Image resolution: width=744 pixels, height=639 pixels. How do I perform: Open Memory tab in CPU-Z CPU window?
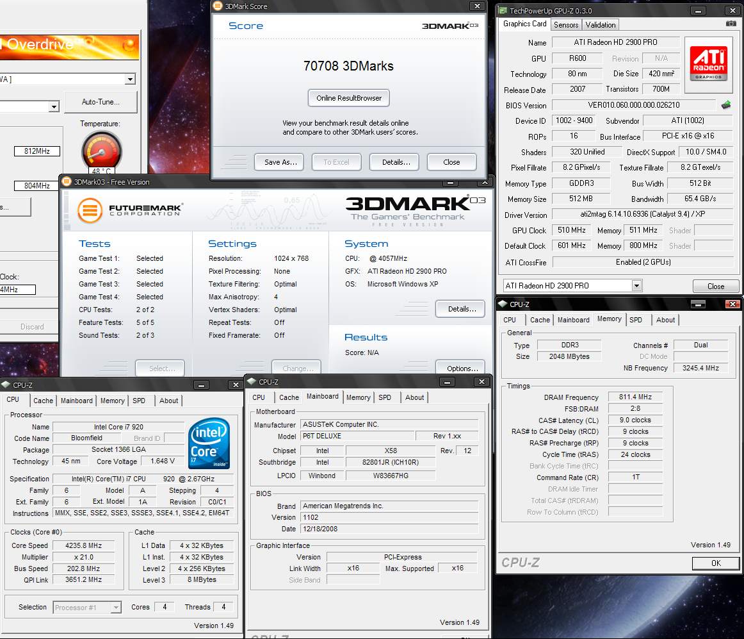pyautogui.click(x=113, y=401)
